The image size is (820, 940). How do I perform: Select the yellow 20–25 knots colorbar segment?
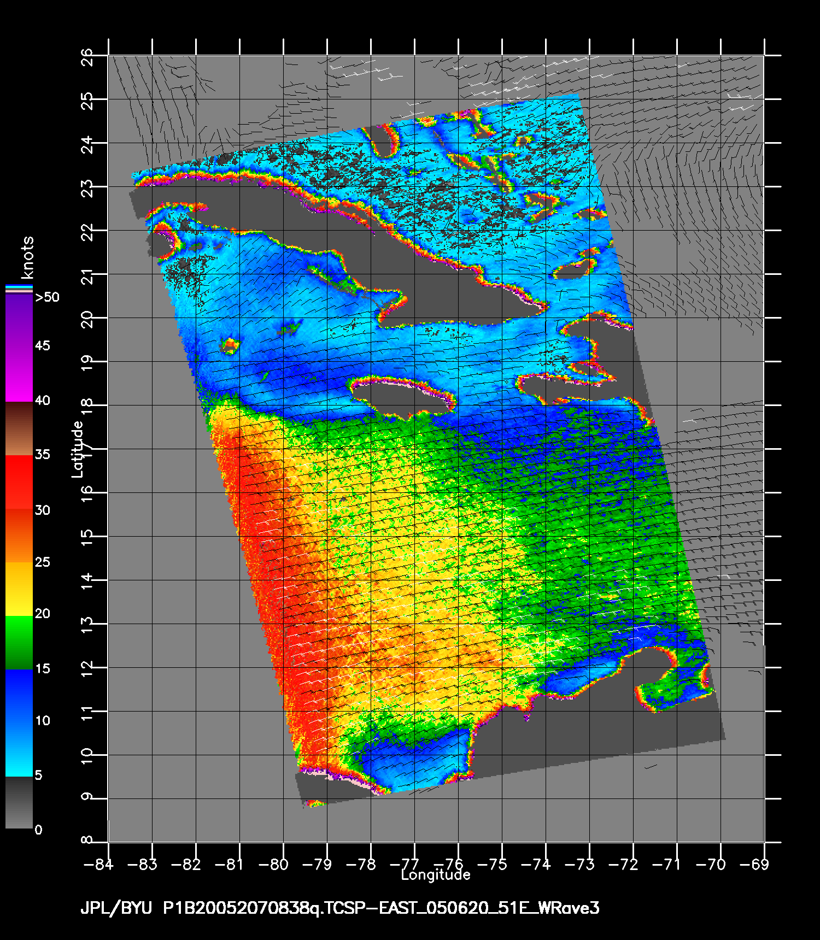(x=19, y=589)
